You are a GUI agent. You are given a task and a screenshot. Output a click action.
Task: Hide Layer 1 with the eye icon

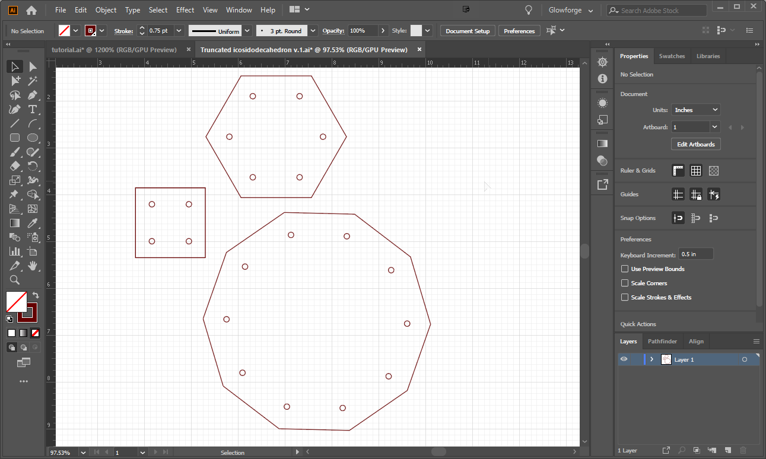(x=624, y=359)
